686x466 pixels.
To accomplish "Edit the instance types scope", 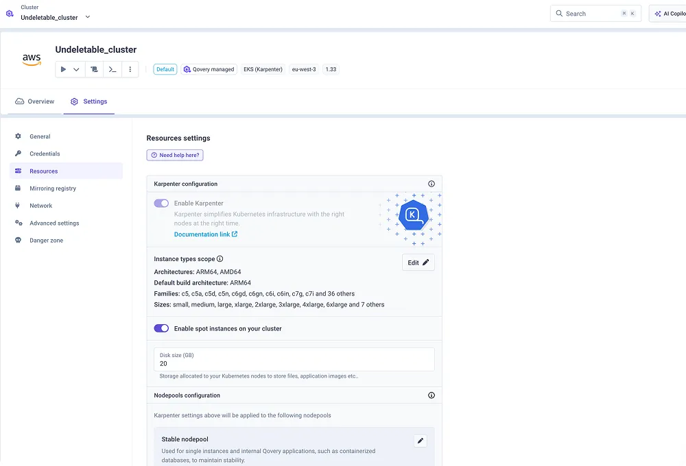I will (x=418, y=262).
